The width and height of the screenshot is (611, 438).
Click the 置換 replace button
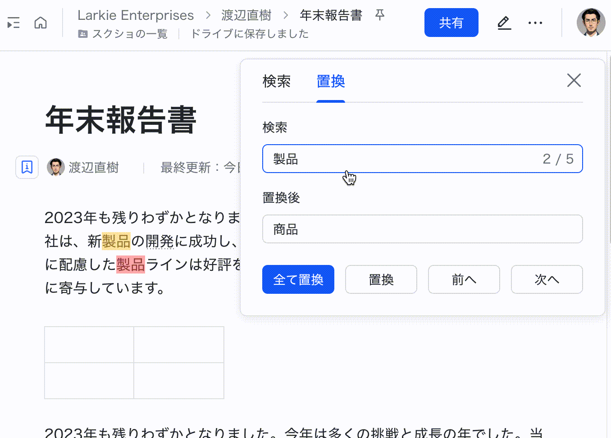381,279
